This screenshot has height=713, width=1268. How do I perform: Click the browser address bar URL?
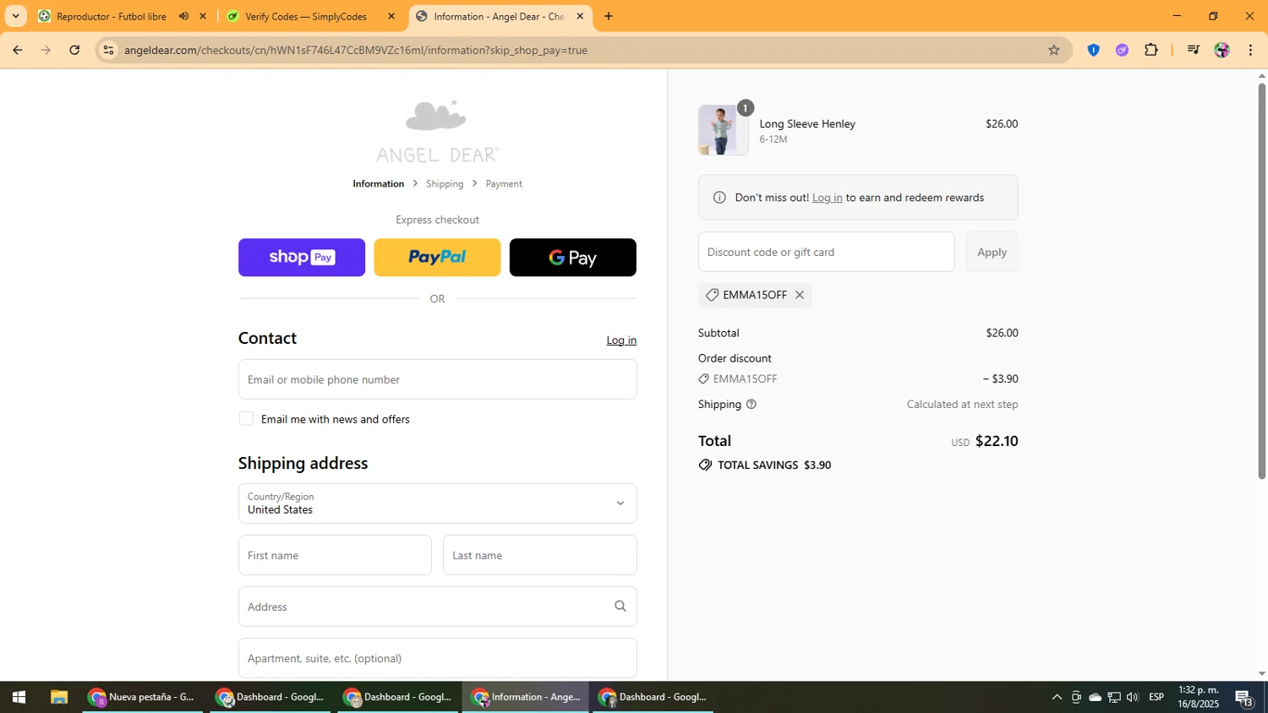(x=355, y=50)
